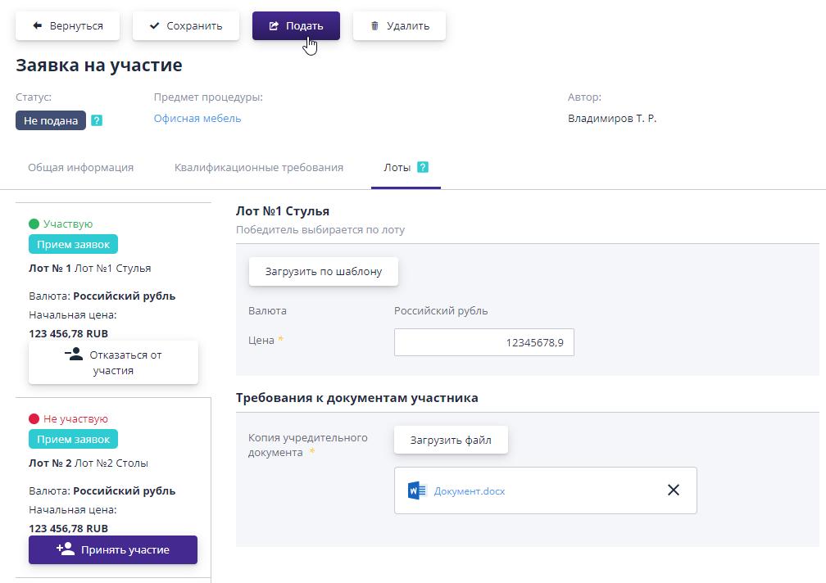Open the Офисная мебель procedure link
This screenshot has height=583, width=826.
coord(195,118)
